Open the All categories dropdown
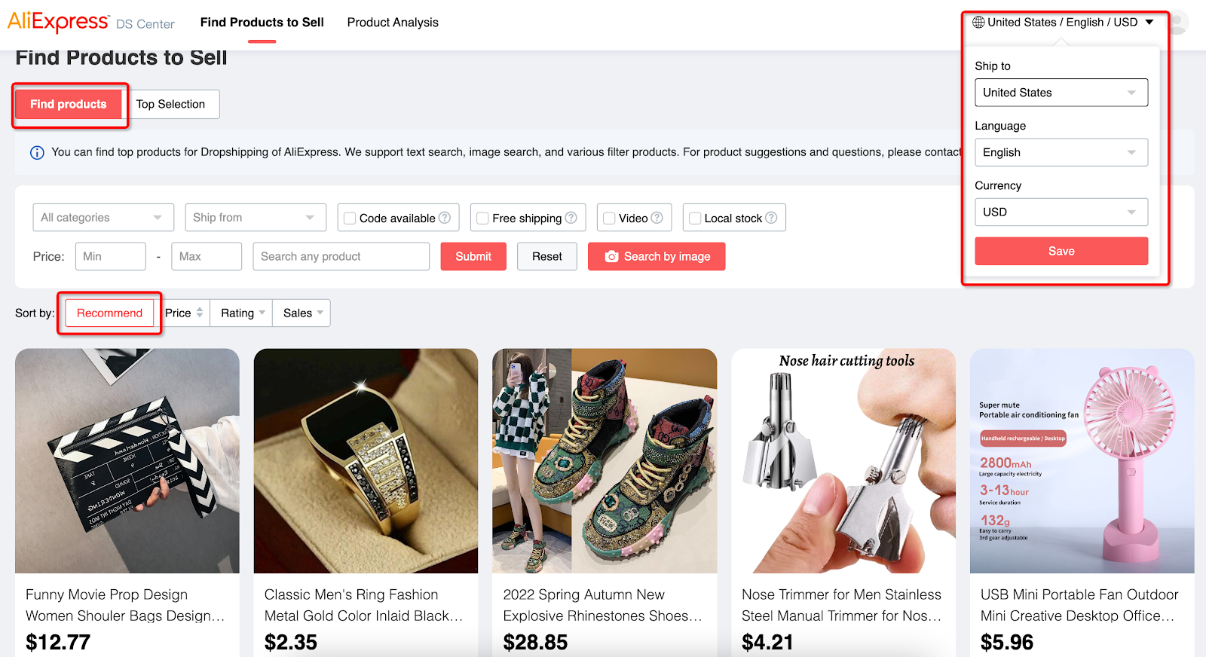This screenshot has height=657, width=1206. pos(103,218)
